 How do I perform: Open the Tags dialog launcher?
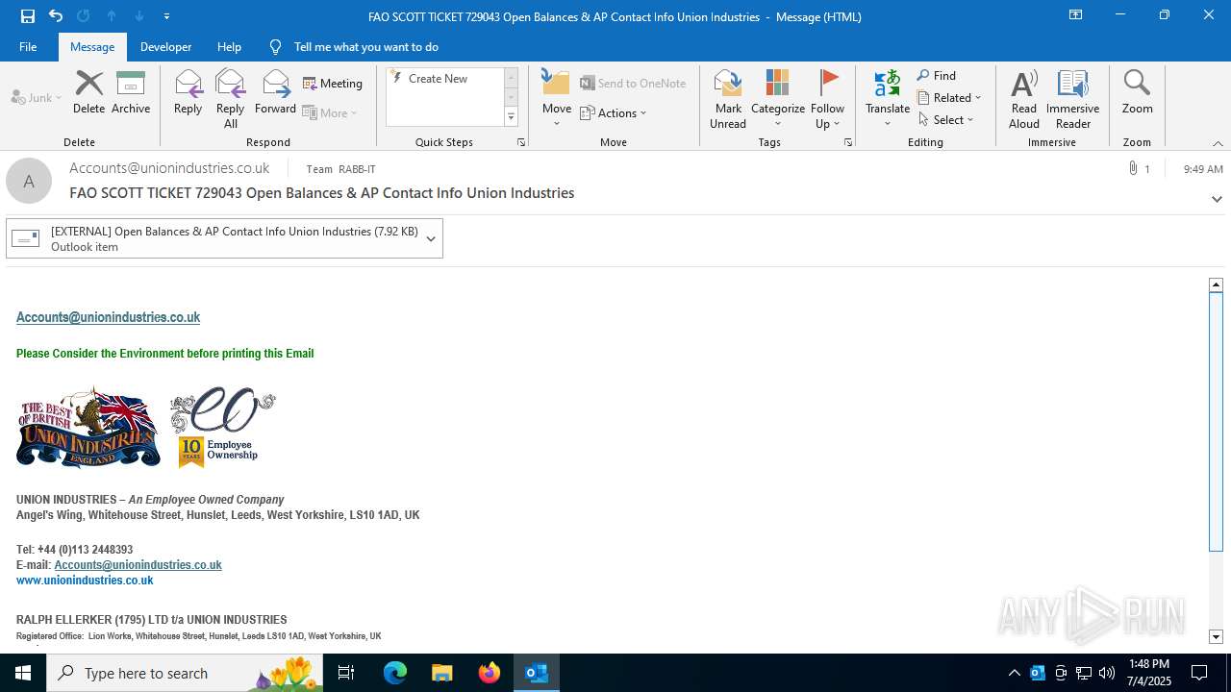click(x=848, y=142)
